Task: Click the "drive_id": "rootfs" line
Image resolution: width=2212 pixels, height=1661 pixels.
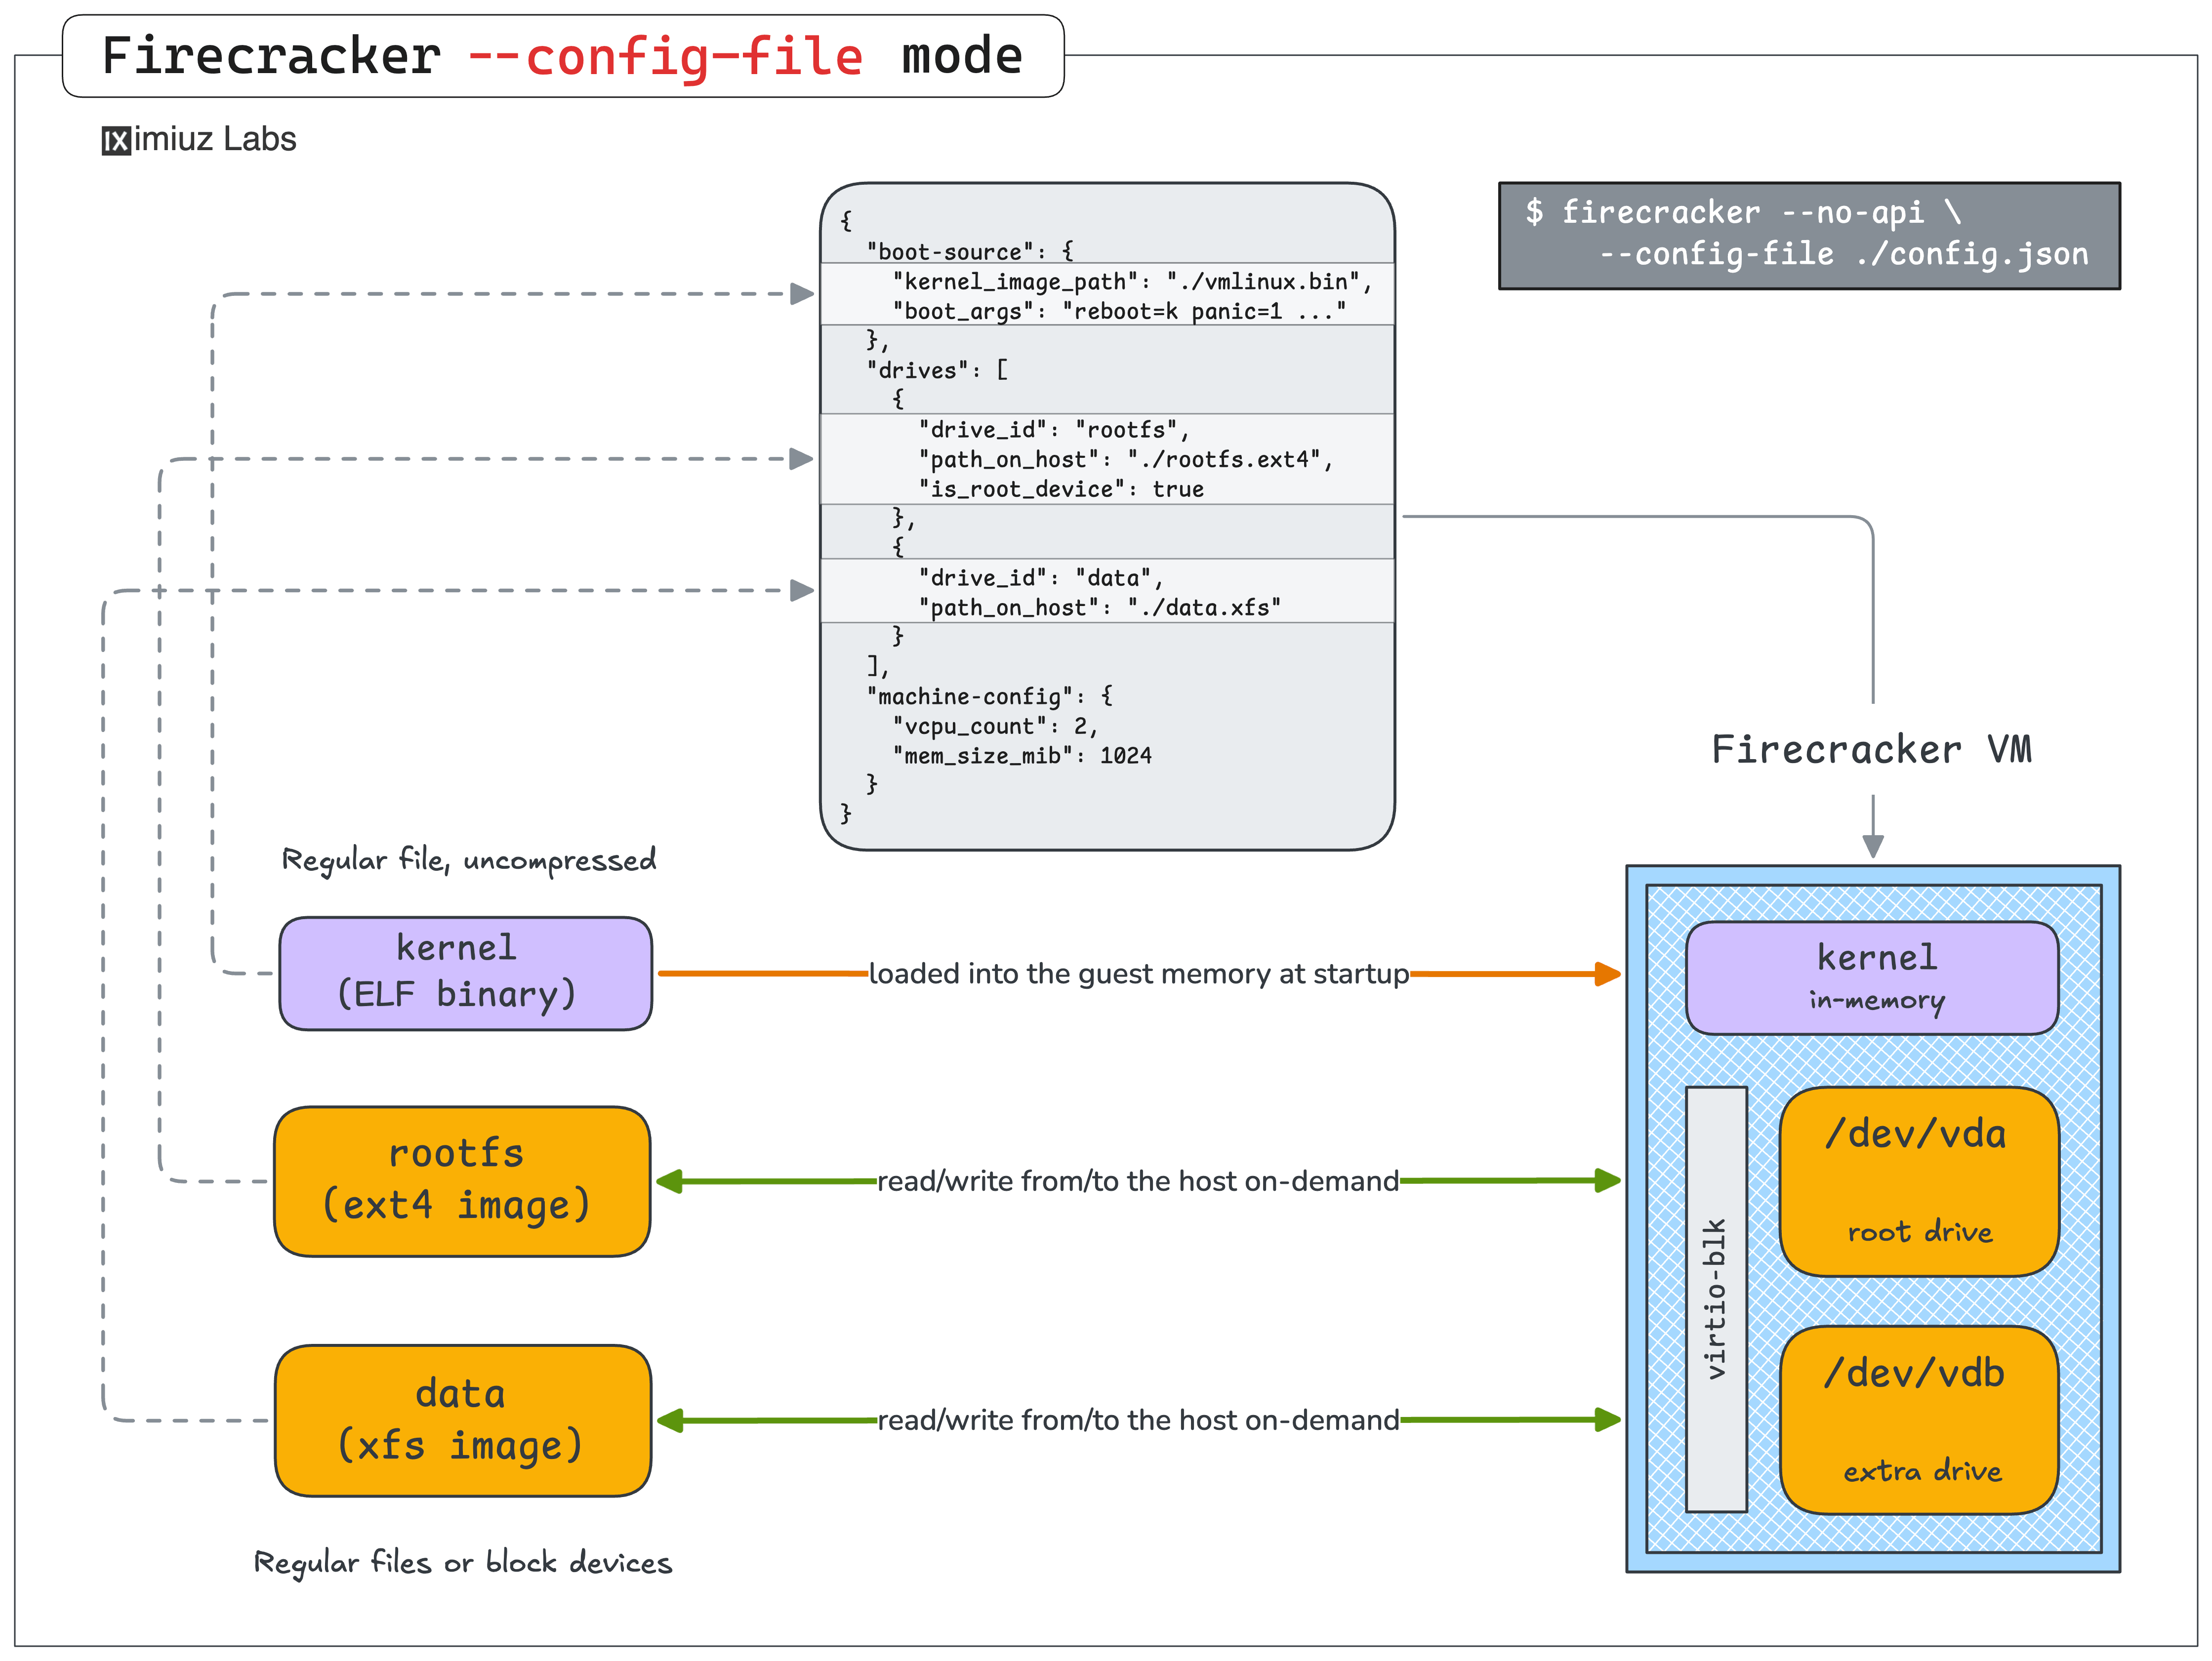Action: tap(1054, 430)
